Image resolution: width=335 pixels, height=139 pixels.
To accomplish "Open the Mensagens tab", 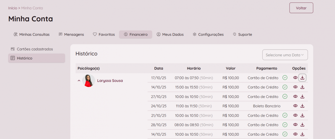I will pyautogui.click(x=71, y=35).
